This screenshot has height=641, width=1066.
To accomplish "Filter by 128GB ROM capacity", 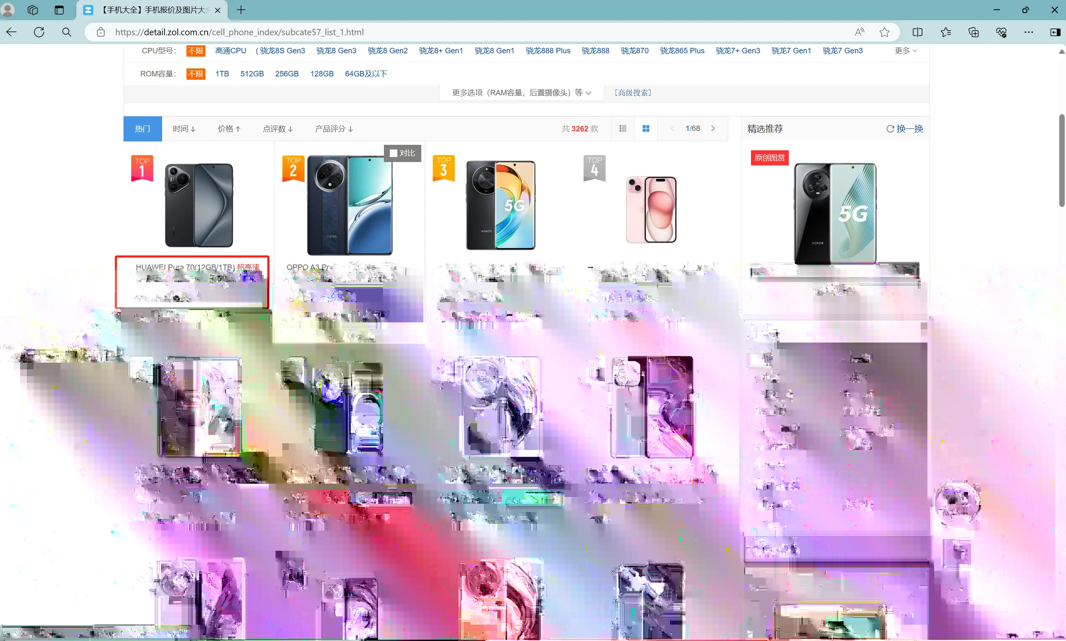I will (x=322, y=74).
